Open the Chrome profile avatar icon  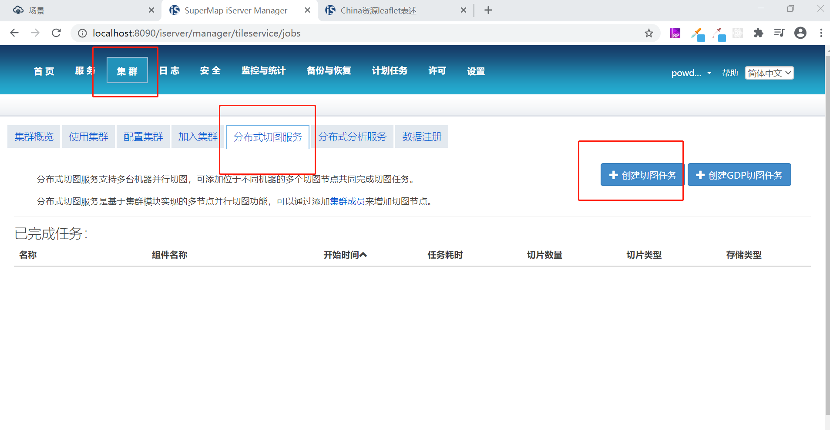(x=800, y=33)
